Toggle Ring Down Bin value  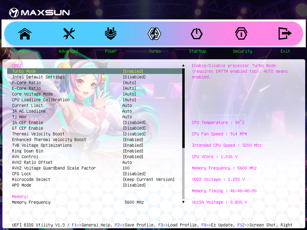[x=133, y=151]
